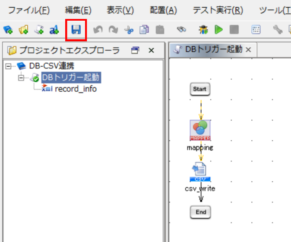The width and height of the screenshot is (291, 242).
Task: Select record_info xml item in tree
Action: 76,89
